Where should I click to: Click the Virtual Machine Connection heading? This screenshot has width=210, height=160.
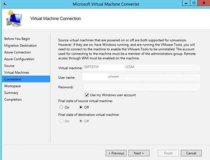click(x=55, y=18)
